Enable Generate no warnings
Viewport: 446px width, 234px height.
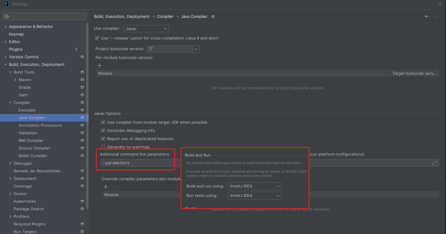coord(103,146)
